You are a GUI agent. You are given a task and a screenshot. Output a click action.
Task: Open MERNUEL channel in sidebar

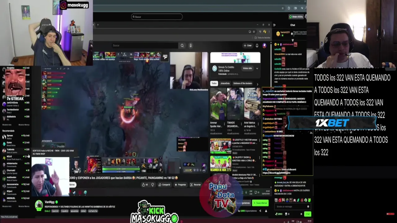coord(16,199)
